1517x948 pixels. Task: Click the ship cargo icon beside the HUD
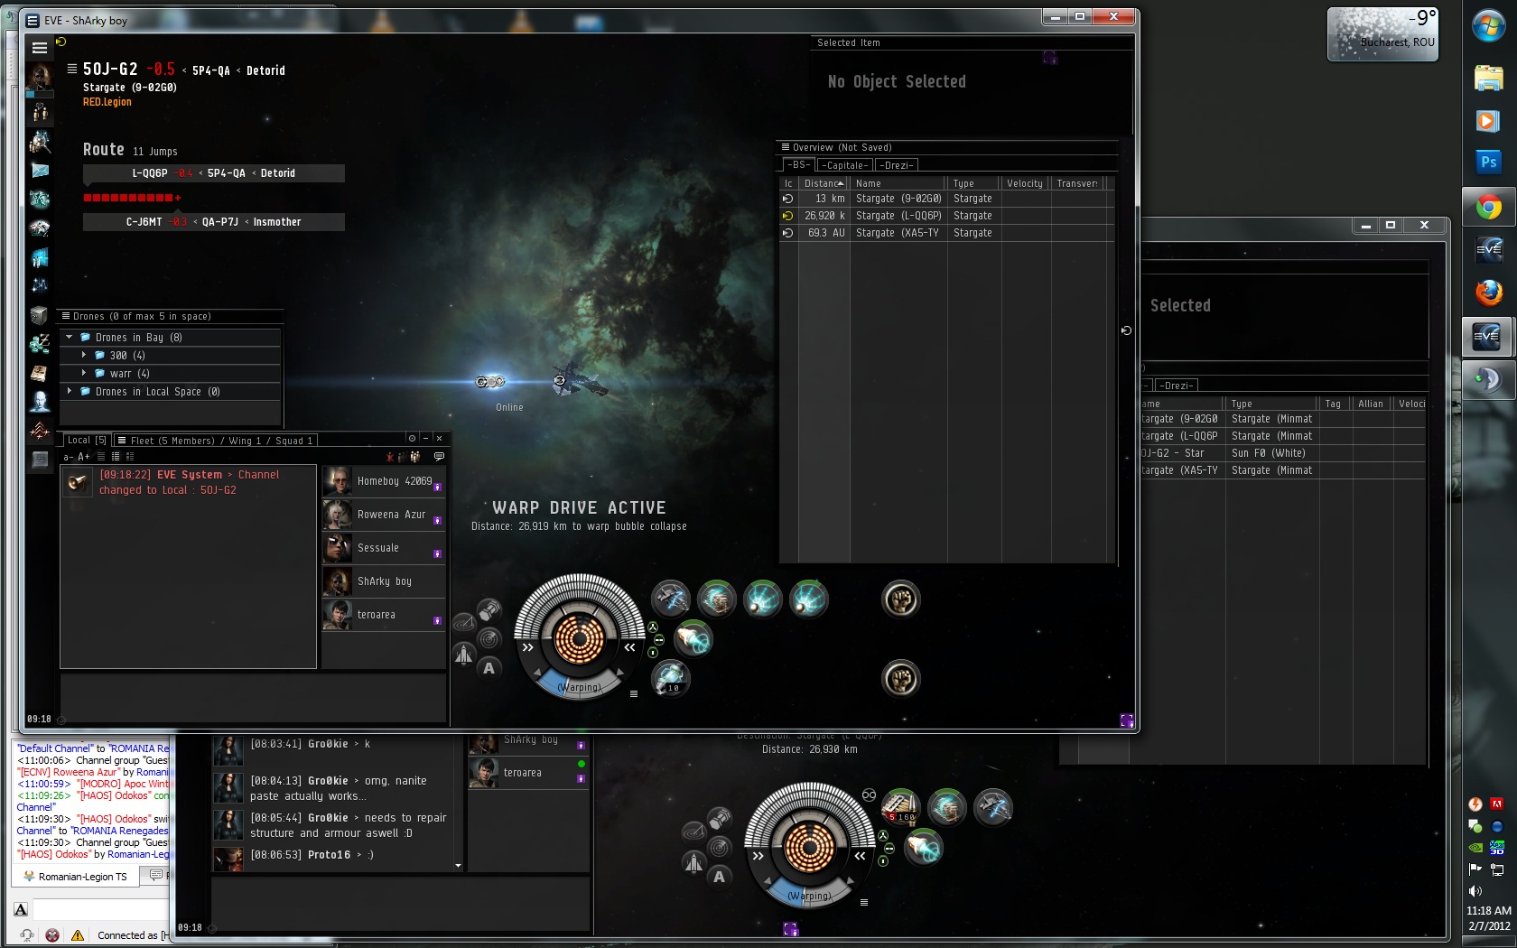[x=489, y=610]
